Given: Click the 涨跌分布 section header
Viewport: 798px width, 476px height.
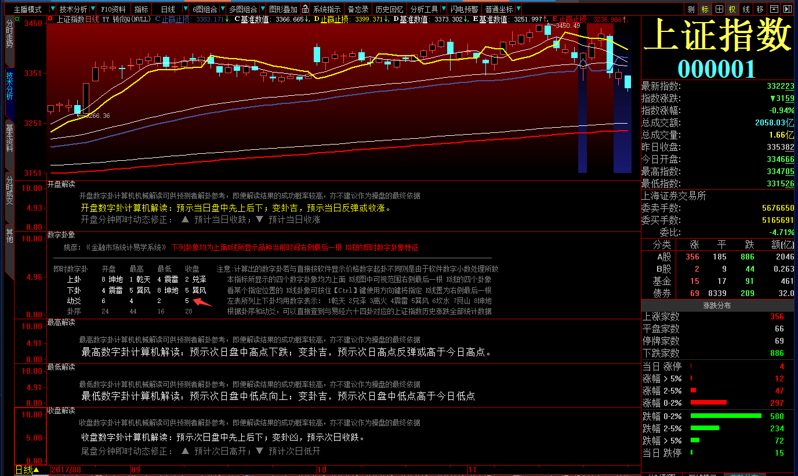Looking at the screenshot, I should [x=717, y=305].
